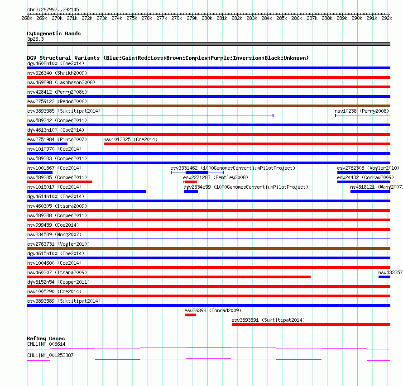403x386 pixels.
Task: Select nsv460305 (Itsara2009) label
Action: coord(57,206)
